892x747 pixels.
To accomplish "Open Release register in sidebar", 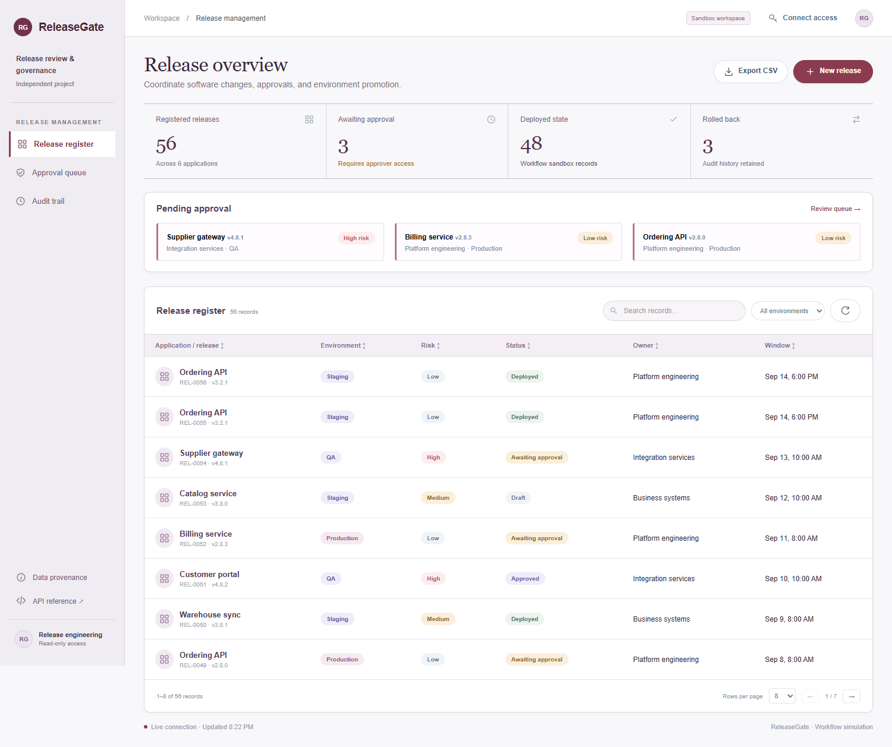I will click(x=62, y=144).
